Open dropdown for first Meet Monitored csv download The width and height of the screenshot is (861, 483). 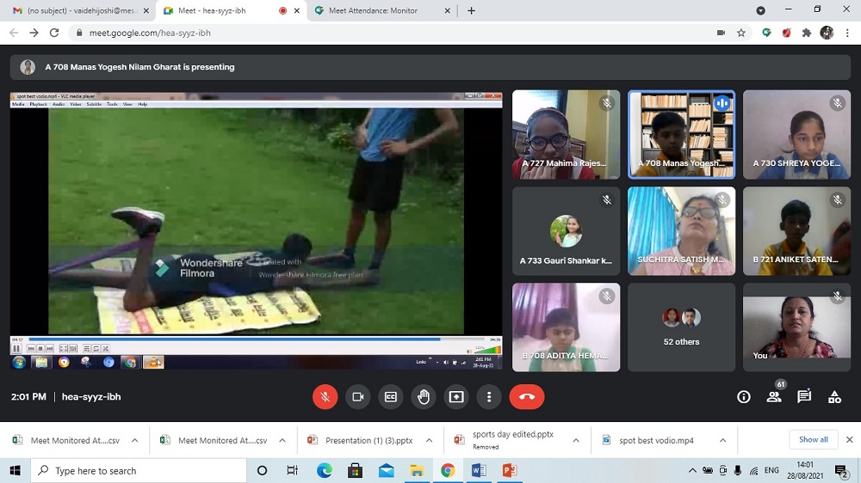pyautogui.click(x=135, y=440)
